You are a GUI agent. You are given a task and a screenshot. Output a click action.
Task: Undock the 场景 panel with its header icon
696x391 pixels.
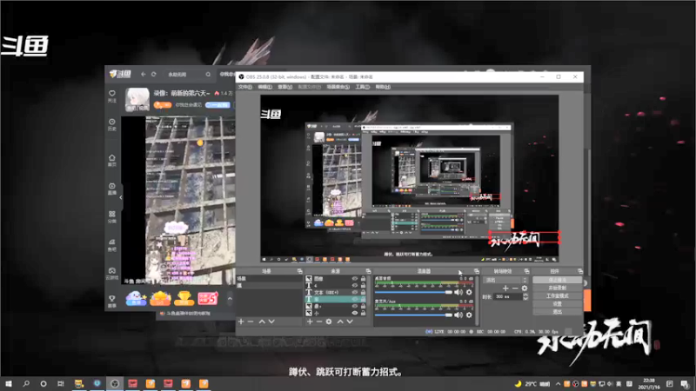299,271
